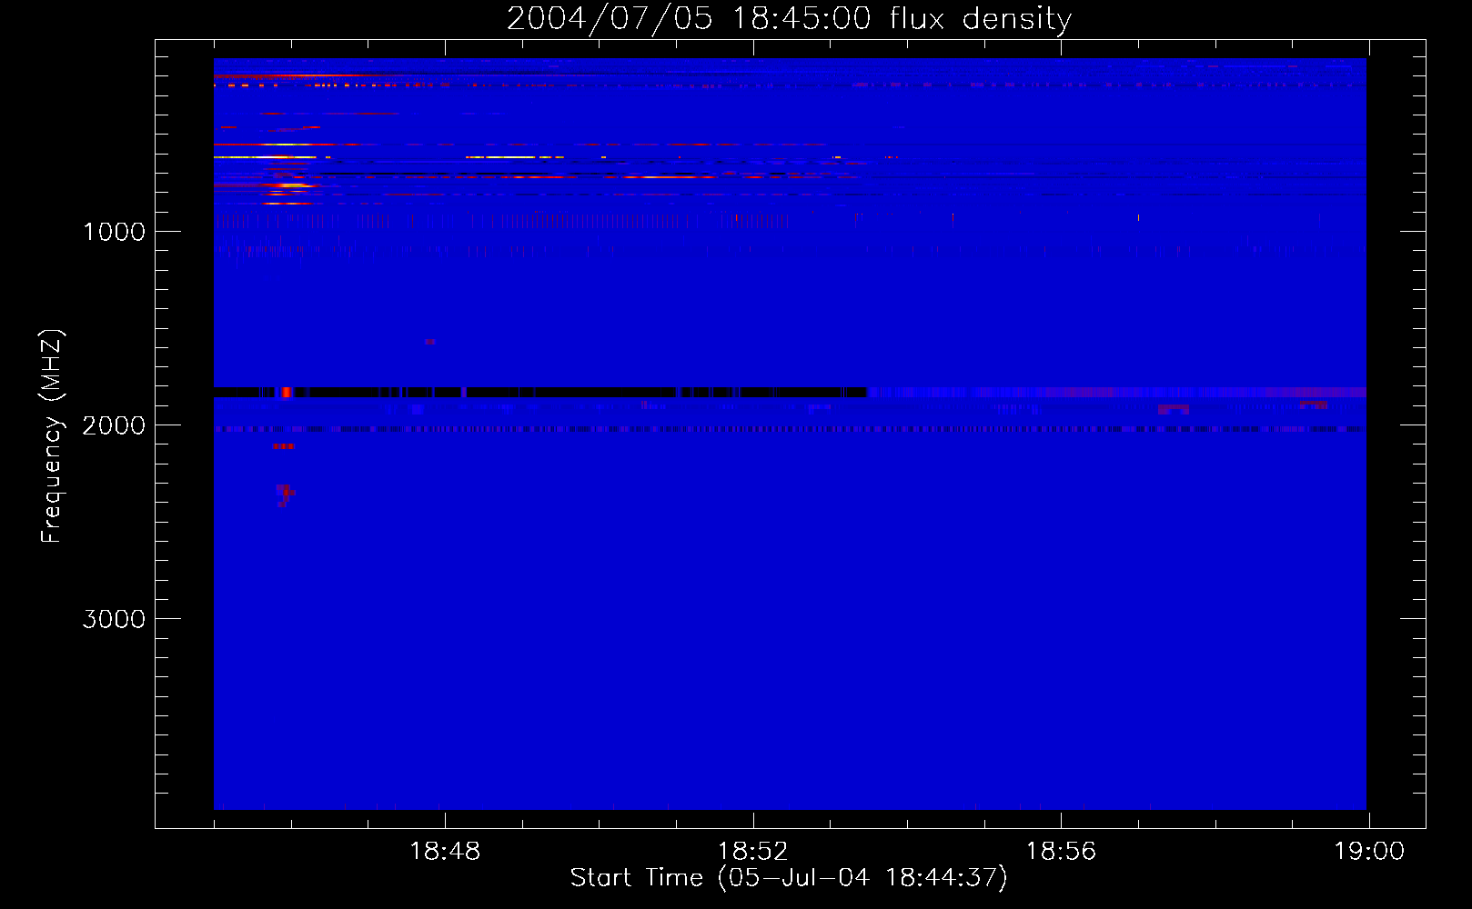Click the 2000 frequency tick label
Viewport: 1472px width, 909px height.
(x=114, y=425)
